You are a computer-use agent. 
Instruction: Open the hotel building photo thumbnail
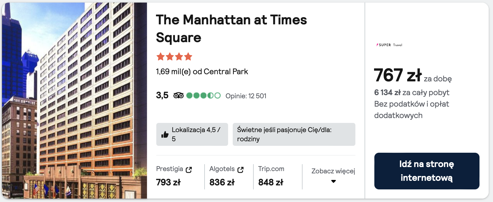(74, 100)
